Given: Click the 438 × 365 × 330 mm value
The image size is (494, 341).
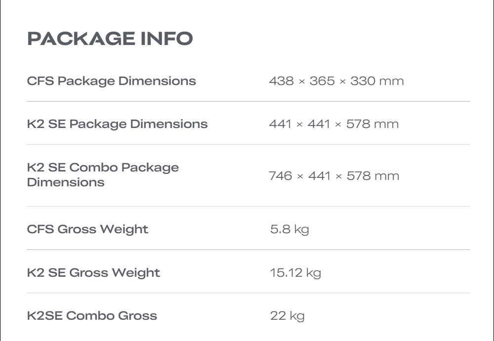Looking at the screenshot, I should tap(336, 81).
